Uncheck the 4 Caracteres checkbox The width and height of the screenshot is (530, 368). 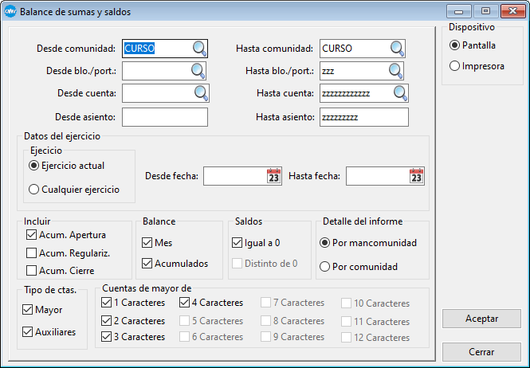[185, 303]
